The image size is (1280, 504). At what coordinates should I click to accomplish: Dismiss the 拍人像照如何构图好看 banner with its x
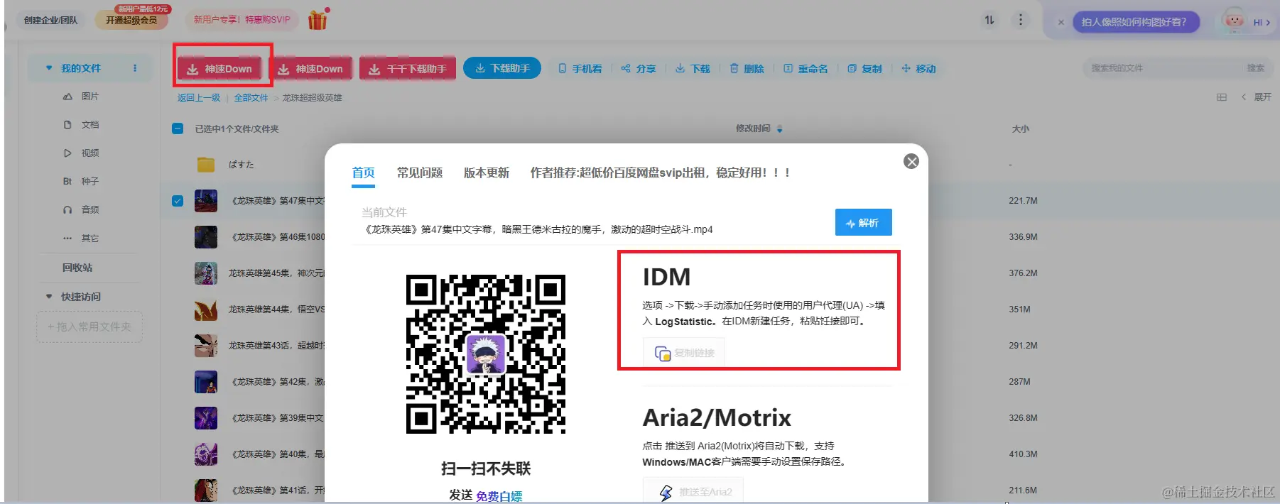coord(1061,22)
